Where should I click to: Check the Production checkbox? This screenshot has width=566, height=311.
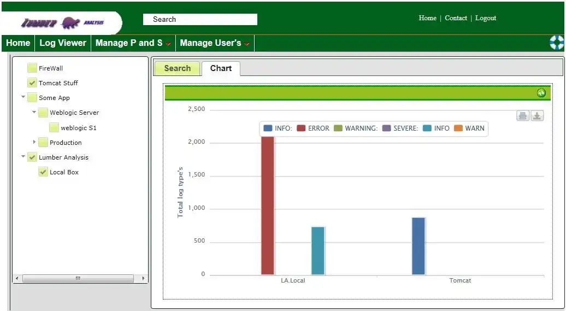43,142
